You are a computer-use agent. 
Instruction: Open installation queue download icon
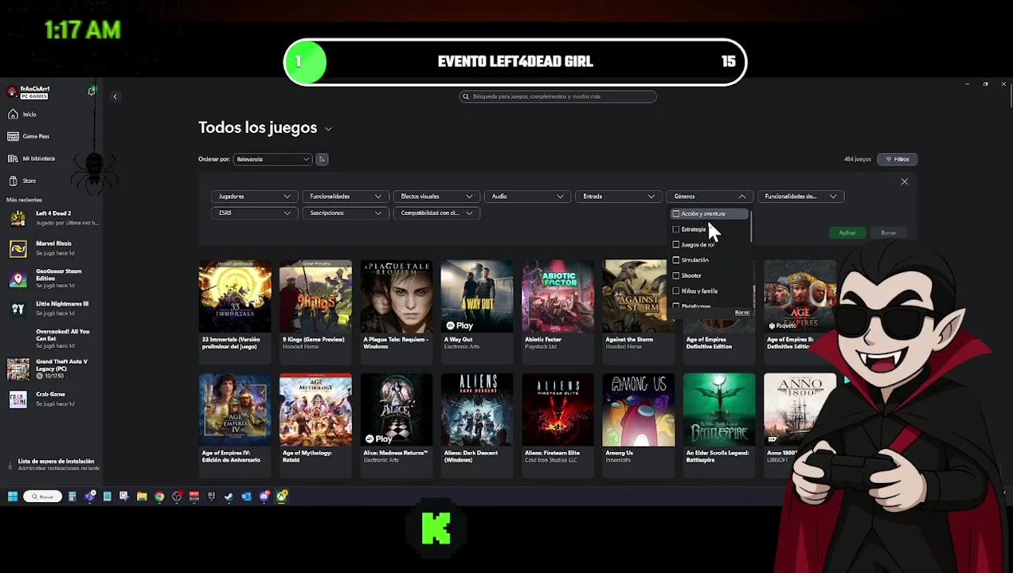10,465
